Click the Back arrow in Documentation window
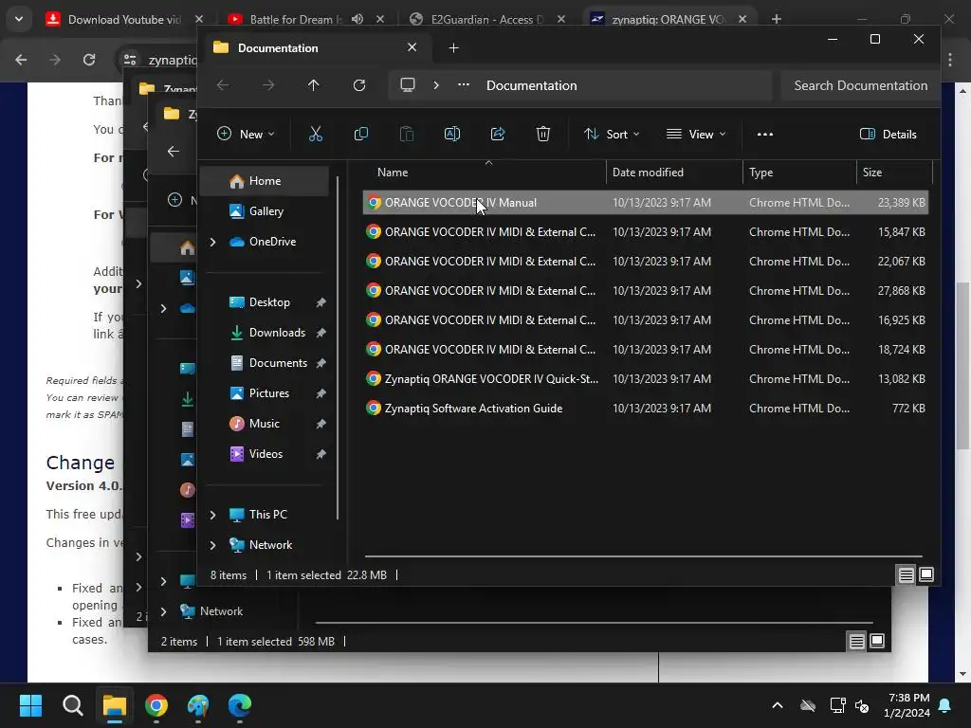 tap(223, 85)
